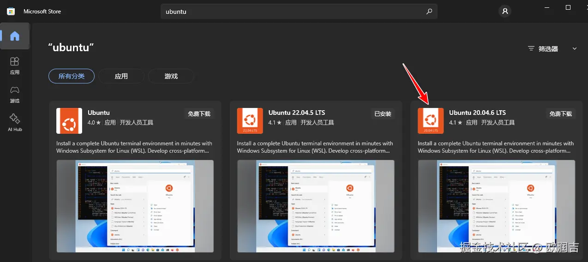
Task: Click the Ubuntu 22.04.5 LTS description text
Action: click(x=315, y=147)
